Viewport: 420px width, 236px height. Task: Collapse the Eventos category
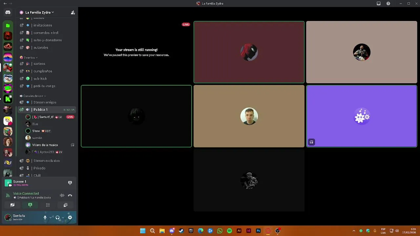point(29,57)
